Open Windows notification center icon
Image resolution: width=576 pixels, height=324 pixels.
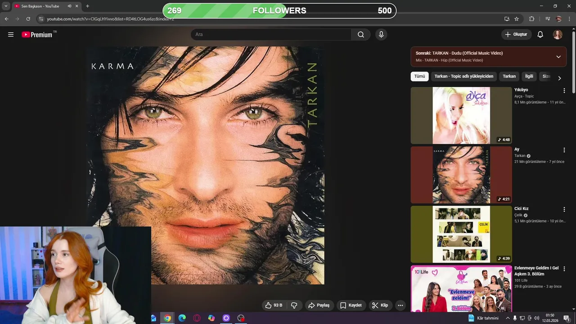567,318
